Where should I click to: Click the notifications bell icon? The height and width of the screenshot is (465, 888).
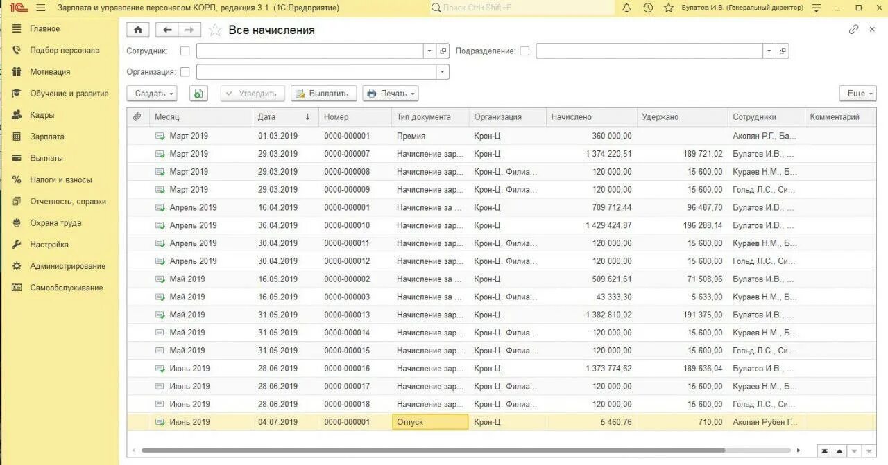[x=626, y=8]
